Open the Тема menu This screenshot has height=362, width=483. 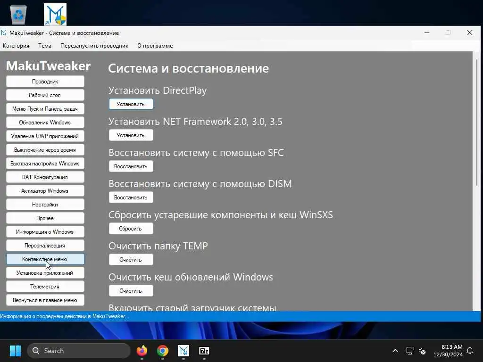[x=45, y=46]
